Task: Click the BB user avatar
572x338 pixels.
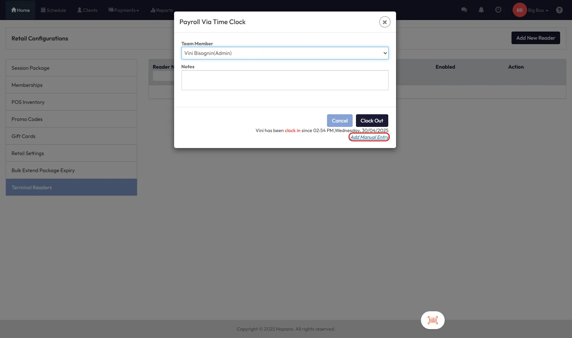Action: coord(519,10)
